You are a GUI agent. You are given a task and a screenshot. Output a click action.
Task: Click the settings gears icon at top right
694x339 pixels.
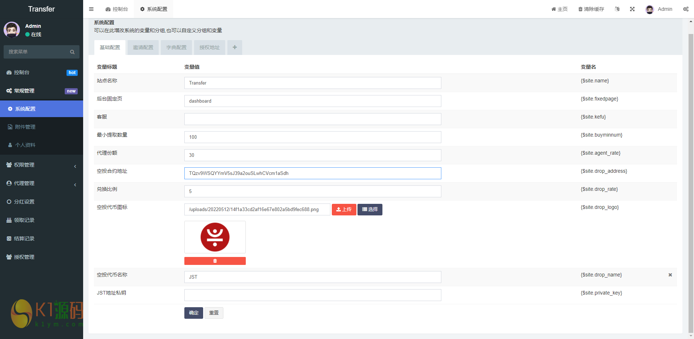(x=686, y=9)
